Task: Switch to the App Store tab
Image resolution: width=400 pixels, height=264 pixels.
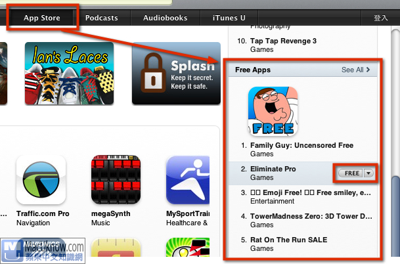Action: [42, 18]
